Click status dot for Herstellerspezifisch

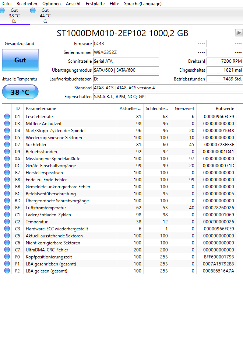[x=7, y=173]
